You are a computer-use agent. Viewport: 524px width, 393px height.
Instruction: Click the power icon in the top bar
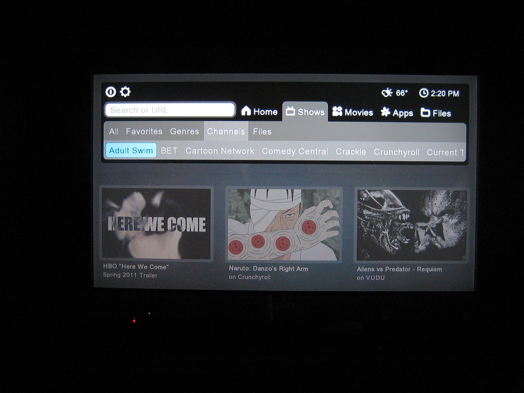(111, 92)
